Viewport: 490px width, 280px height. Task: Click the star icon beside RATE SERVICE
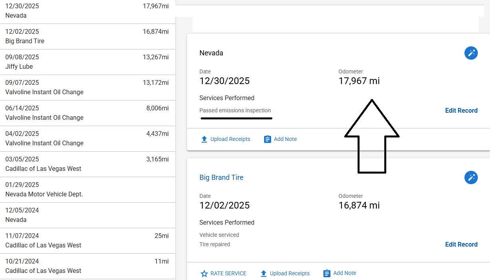[204, 274]
